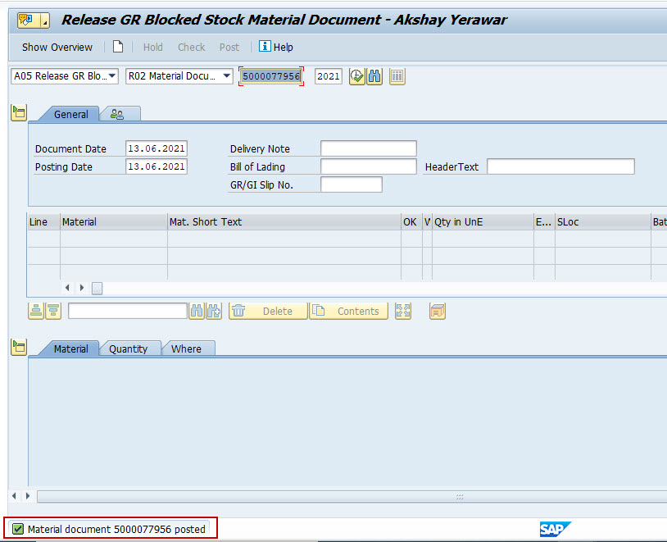667x542 pixels.
Task: Click the search field below the table
Action: 128,311
